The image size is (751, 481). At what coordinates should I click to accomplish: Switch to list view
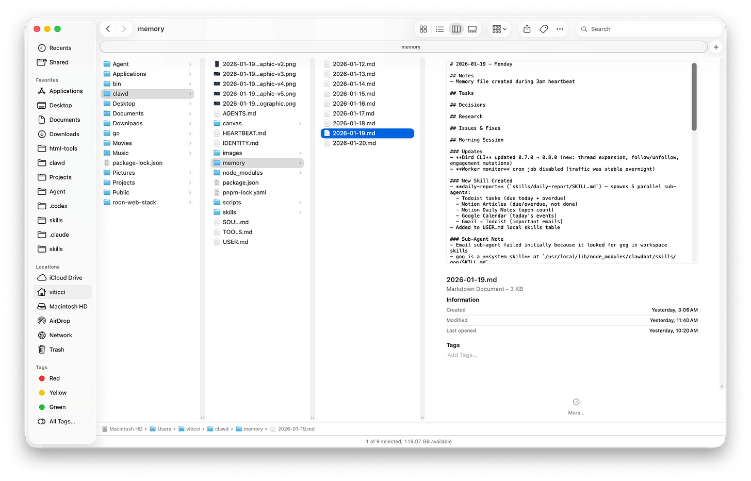tap(439, 29)
